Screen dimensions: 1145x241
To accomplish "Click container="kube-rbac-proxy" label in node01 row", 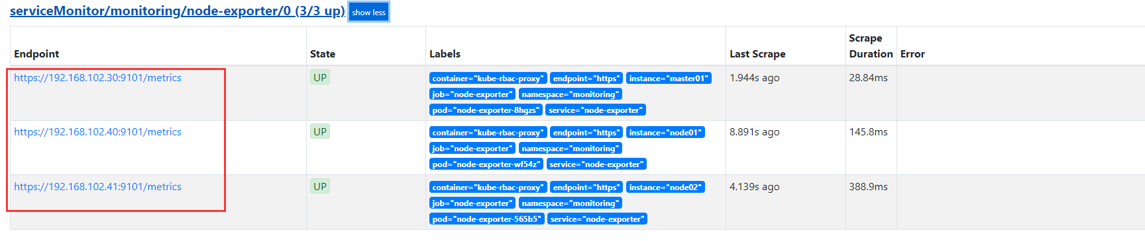I will coord(488,133).
